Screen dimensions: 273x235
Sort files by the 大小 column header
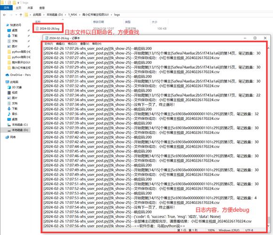(155, 22)
